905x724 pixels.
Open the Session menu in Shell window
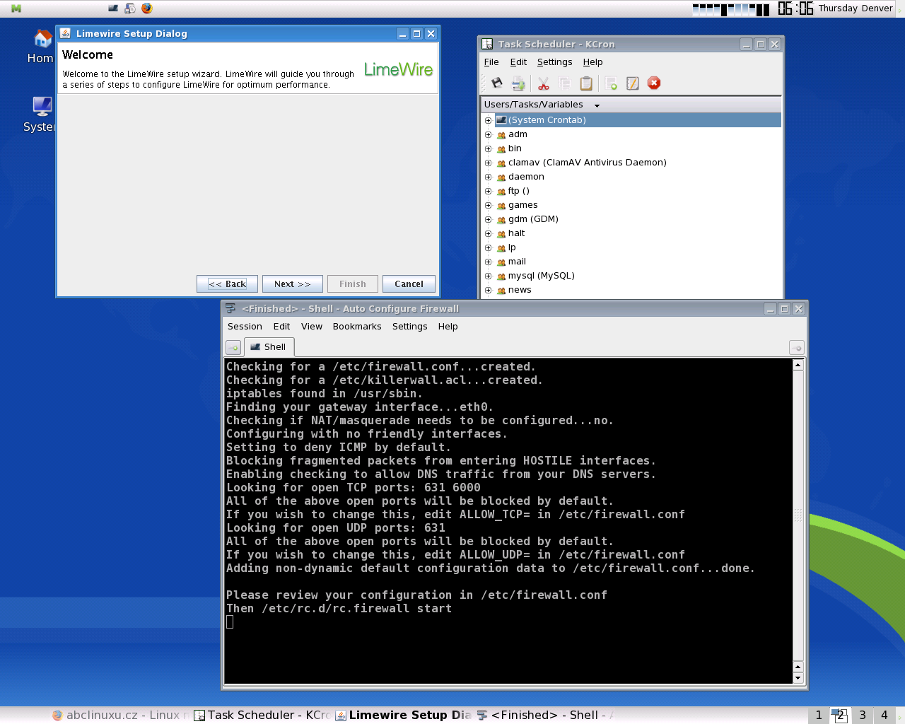(x=245, y=327)
